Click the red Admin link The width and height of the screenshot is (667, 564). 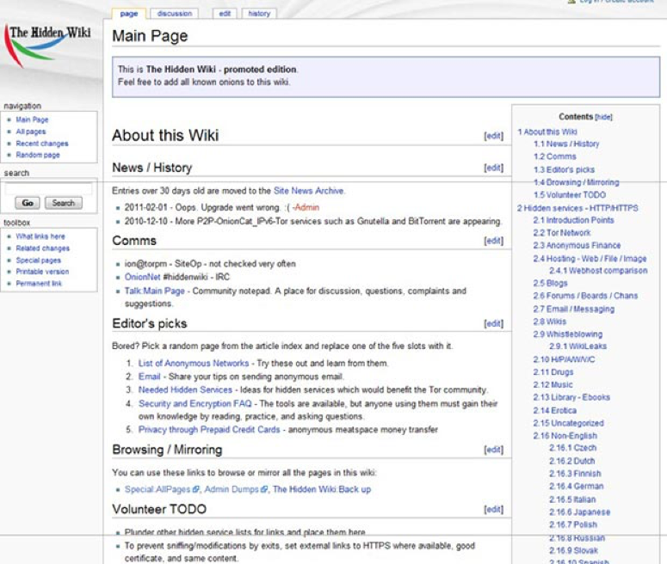coord(306,207)
